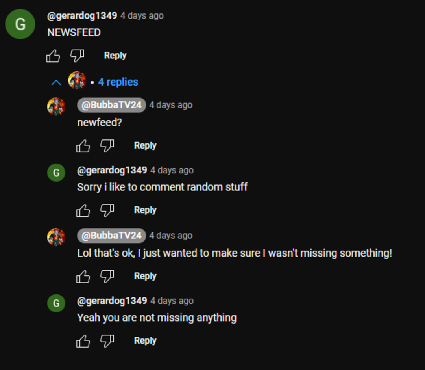Like the "Yeah you are not missing anything" reply
Screen dimensions: 425x370
[x=83, y=340]
